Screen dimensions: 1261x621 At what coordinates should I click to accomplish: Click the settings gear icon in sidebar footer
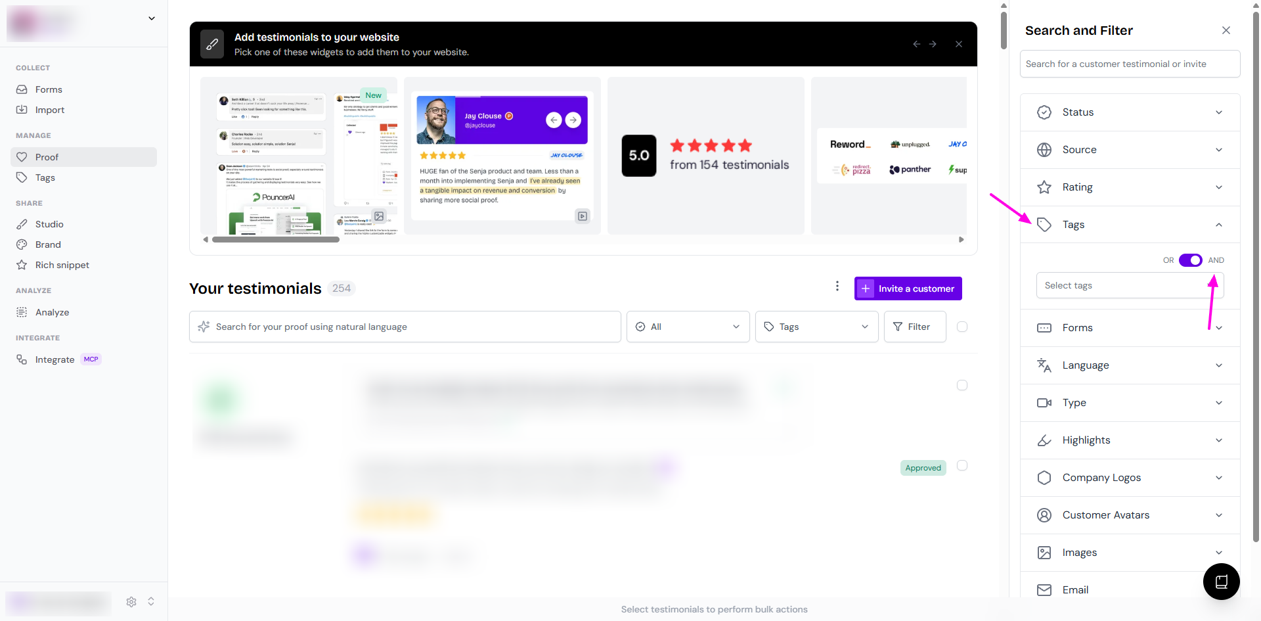131,602
